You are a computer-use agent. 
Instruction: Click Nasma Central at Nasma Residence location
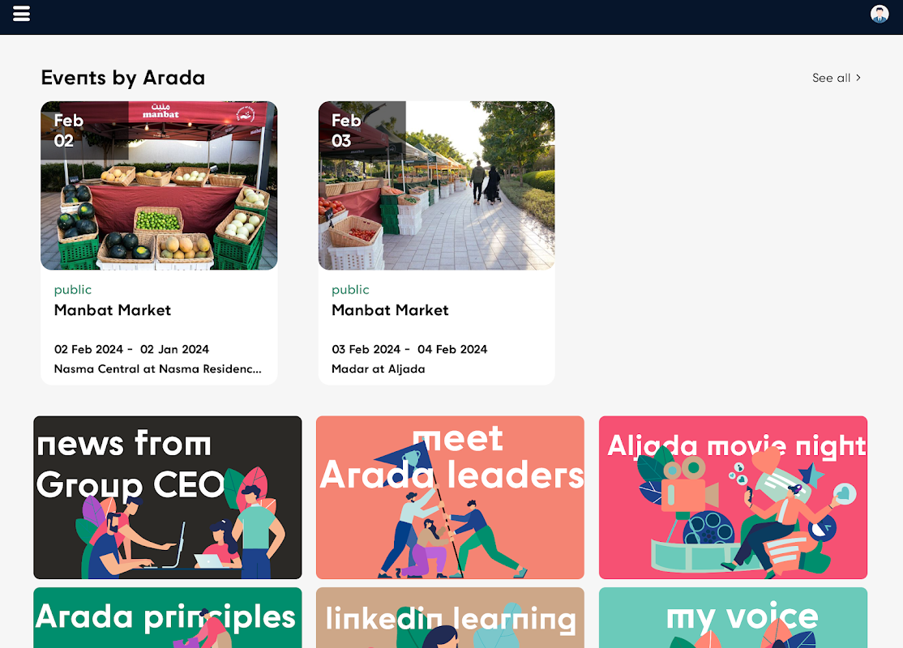pyautogui.click(x=158, y=369)
